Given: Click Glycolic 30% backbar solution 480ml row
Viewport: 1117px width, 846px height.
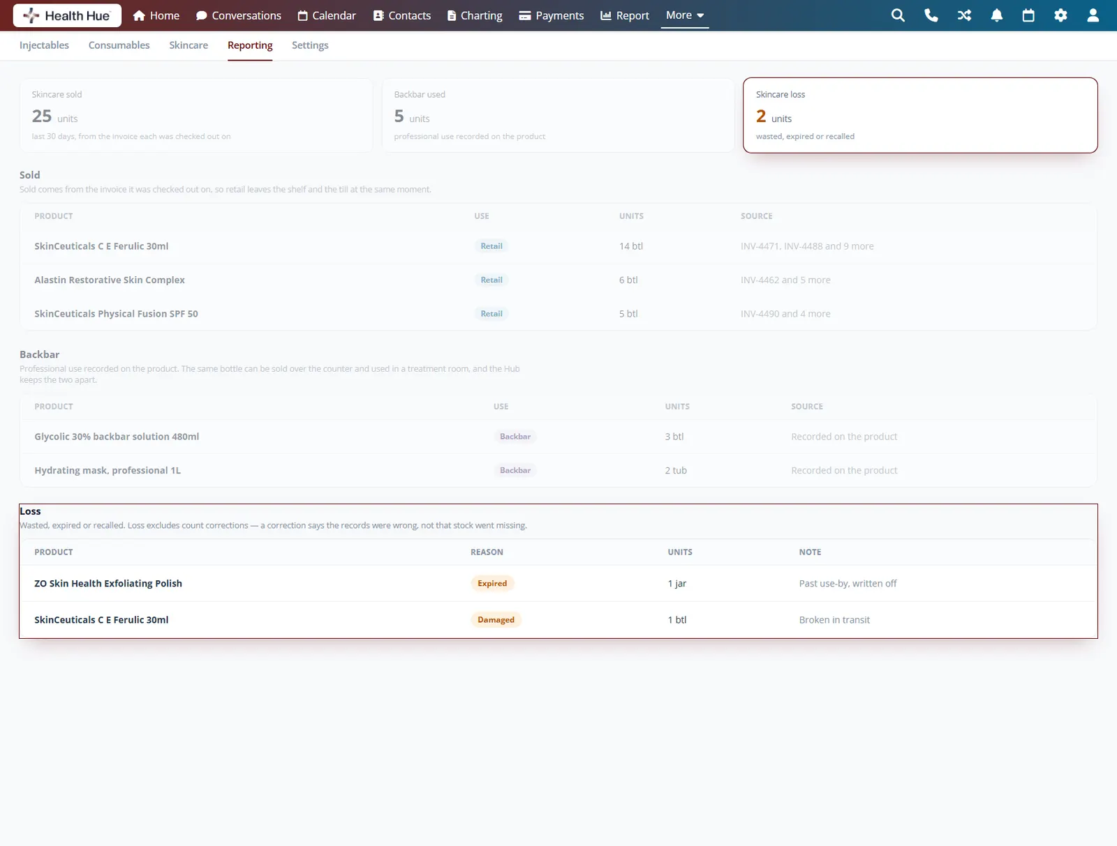Looking at the screenshot, I should 558,437.
